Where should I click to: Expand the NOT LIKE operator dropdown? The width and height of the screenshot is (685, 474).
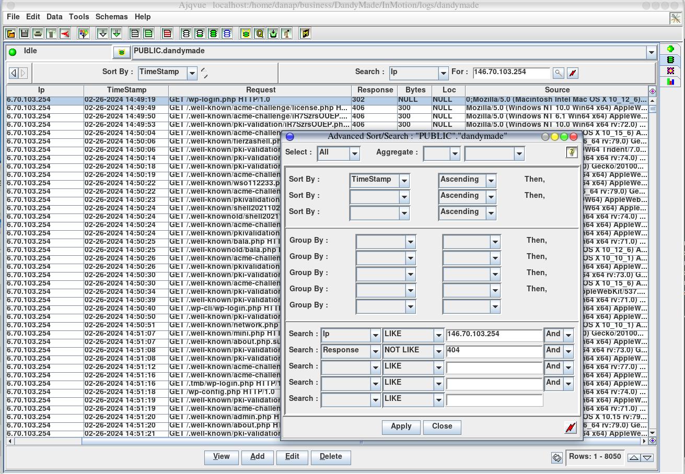438,351
